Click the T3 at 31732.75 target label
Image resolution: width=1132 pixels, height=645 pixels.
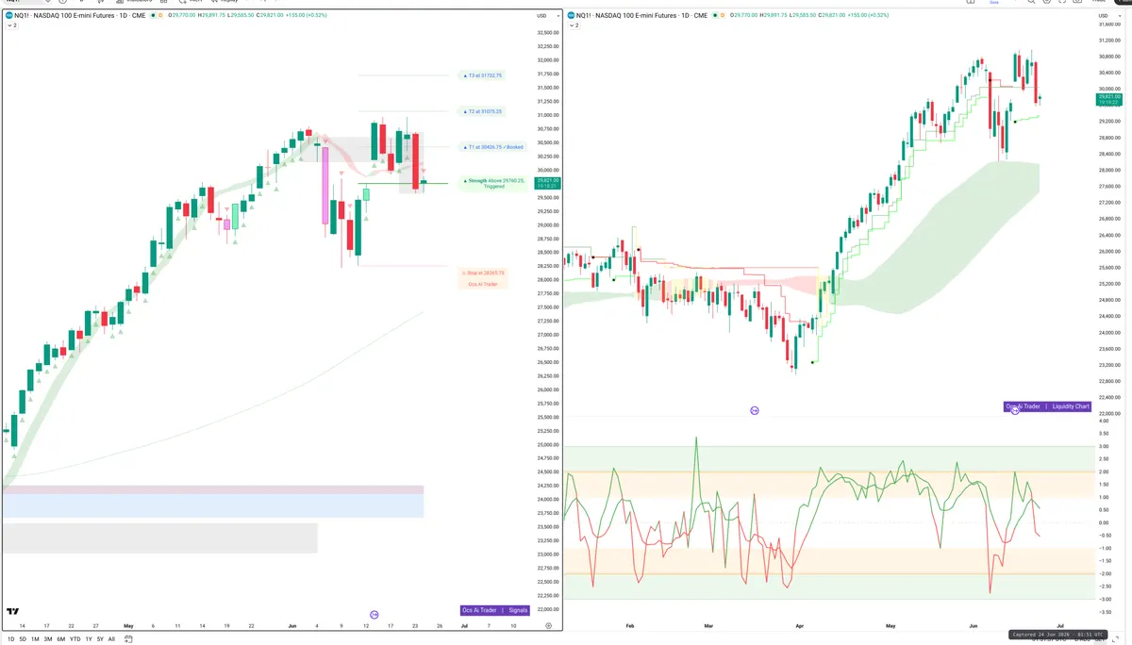pos(481,75)
